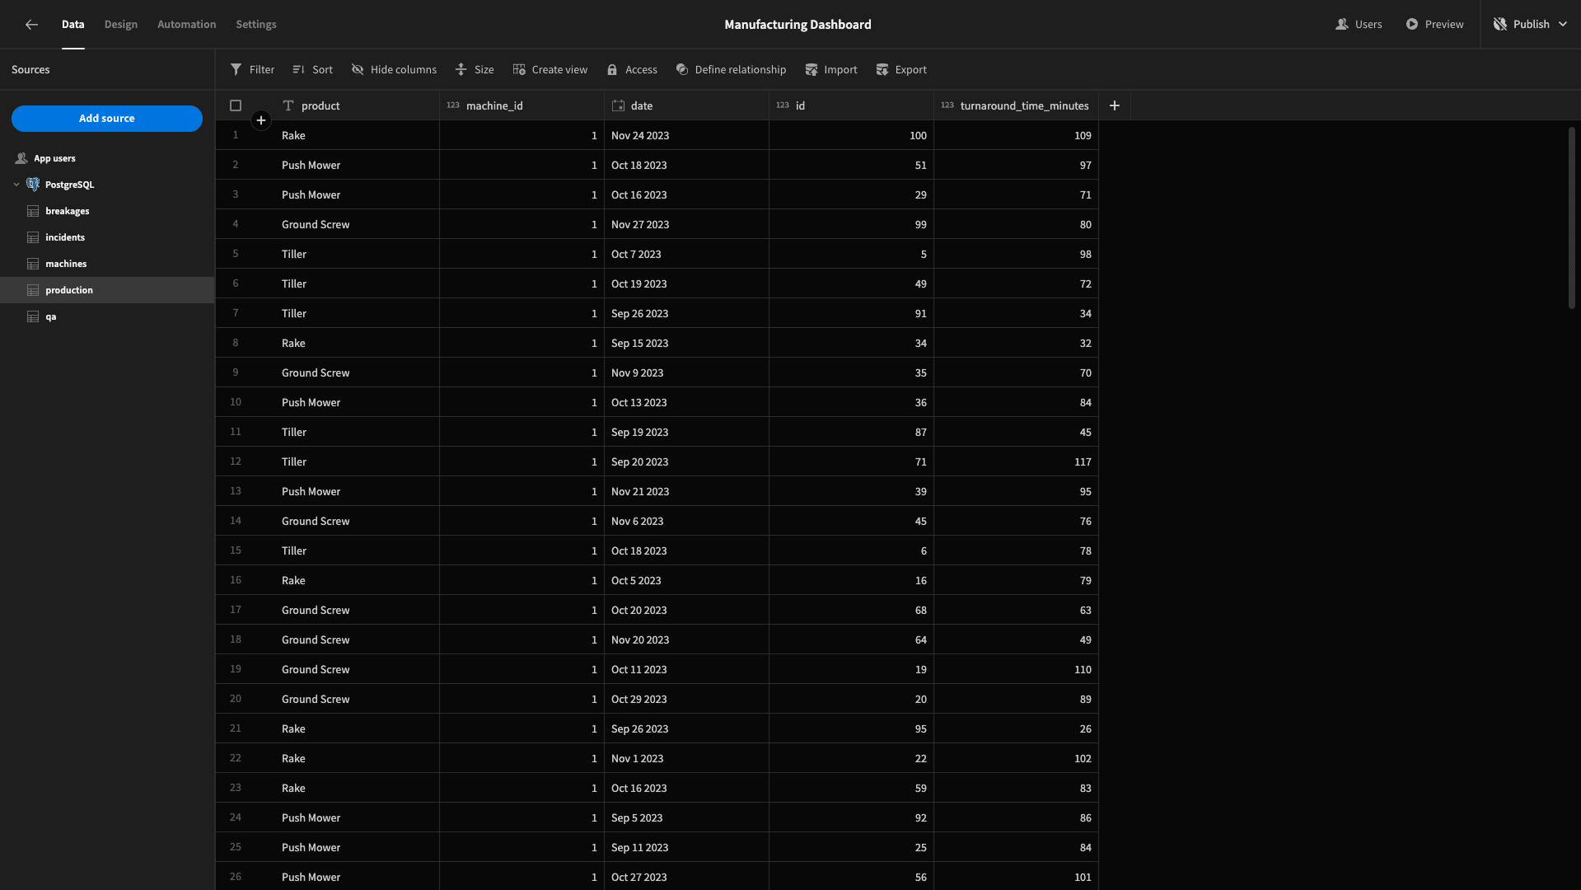Screen dimensions: 1581x890
Task: Click the machine_id column header
Action: (x=522, y=105)
